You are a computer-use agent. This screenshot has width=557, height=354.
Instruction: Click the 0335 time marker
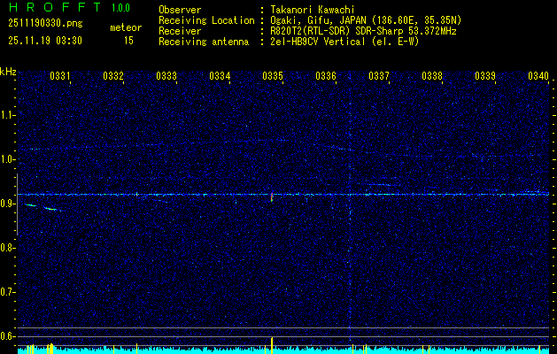(x=273, y=76)
